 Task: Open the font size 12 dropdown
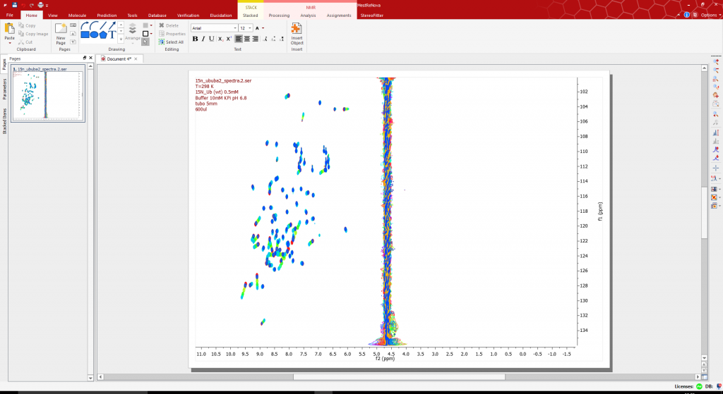(x=245, y=28)
